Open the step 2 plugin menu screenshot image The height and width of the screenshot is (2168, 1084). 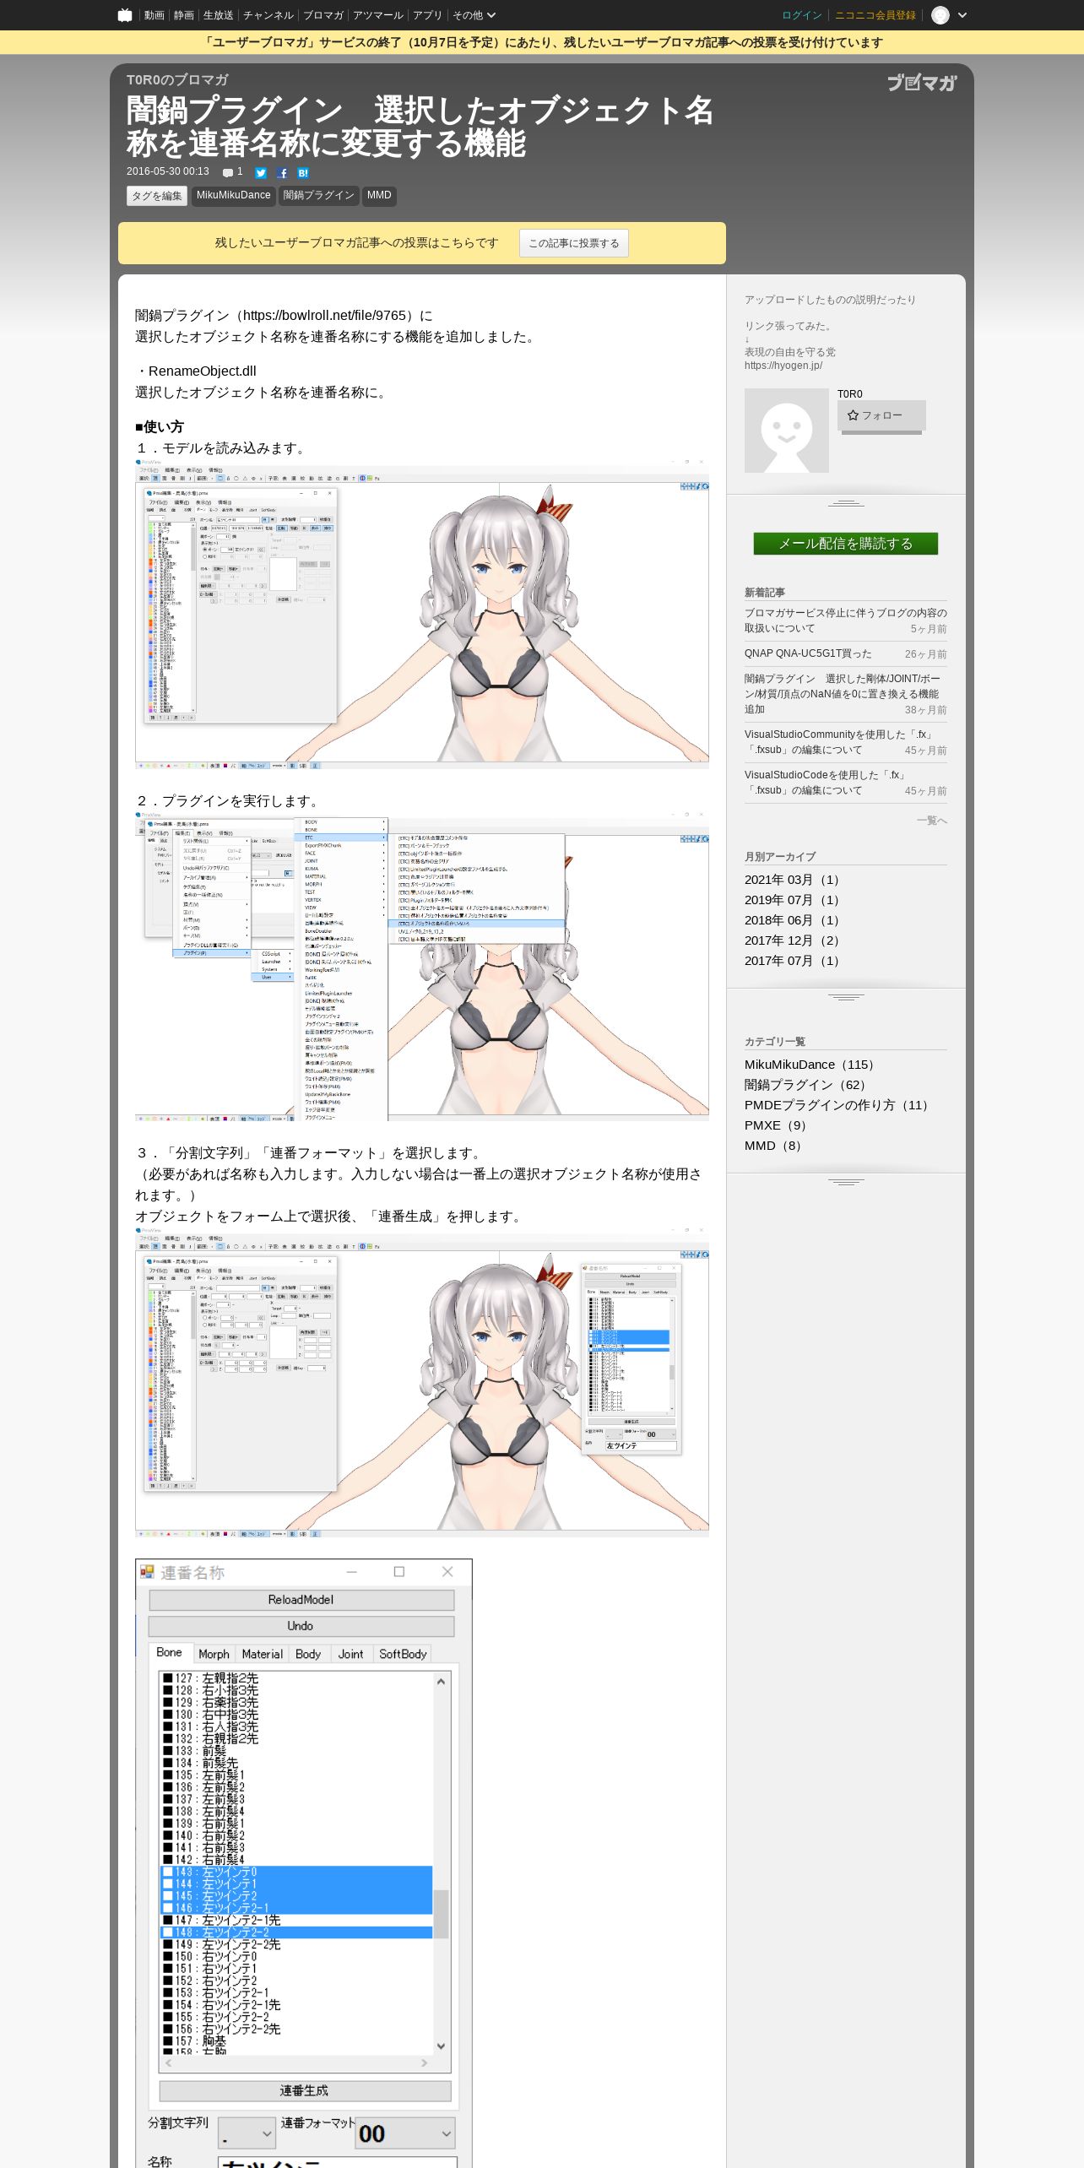(x=422, y=967)
